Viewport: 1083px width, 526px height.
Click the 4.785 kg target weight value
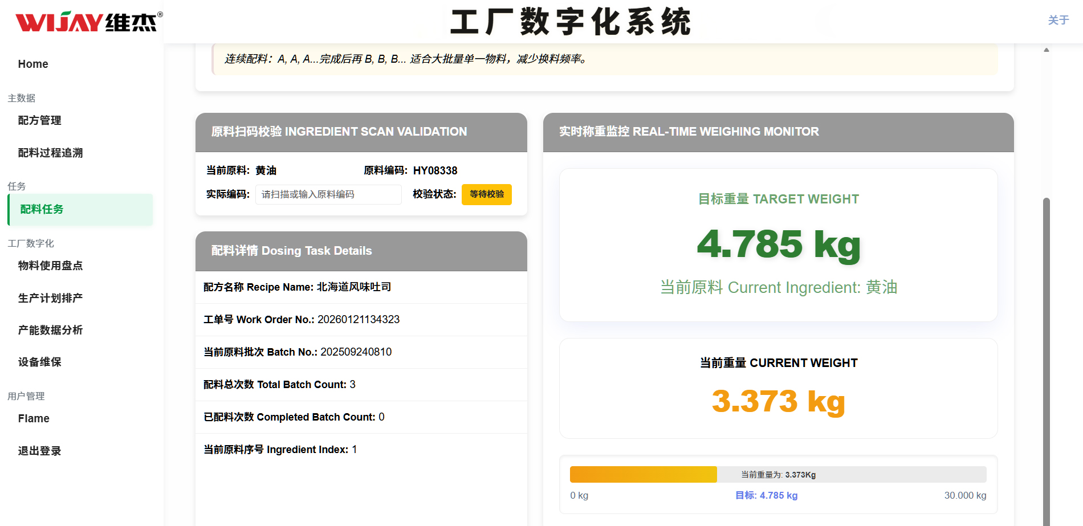778,244
